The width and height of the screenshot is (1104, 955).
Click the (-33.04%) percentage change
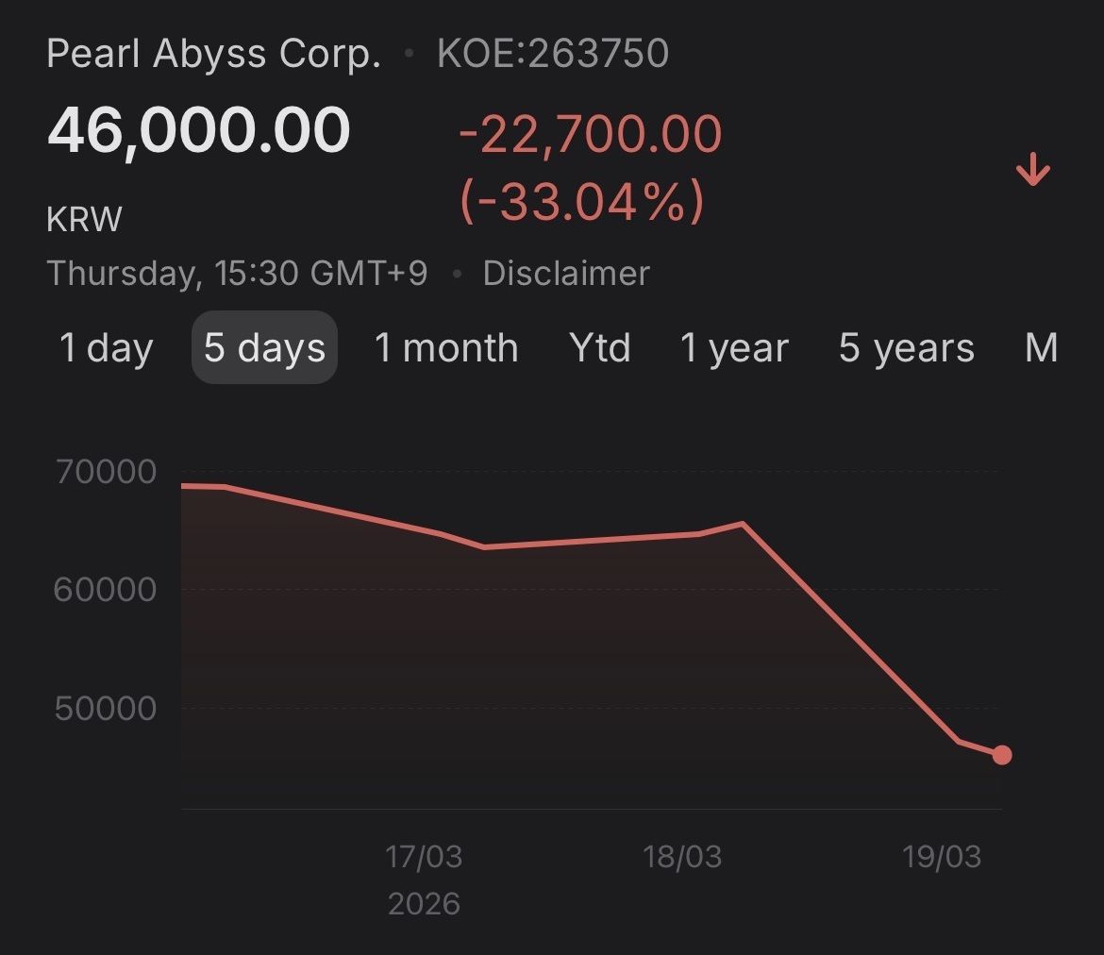582,199
